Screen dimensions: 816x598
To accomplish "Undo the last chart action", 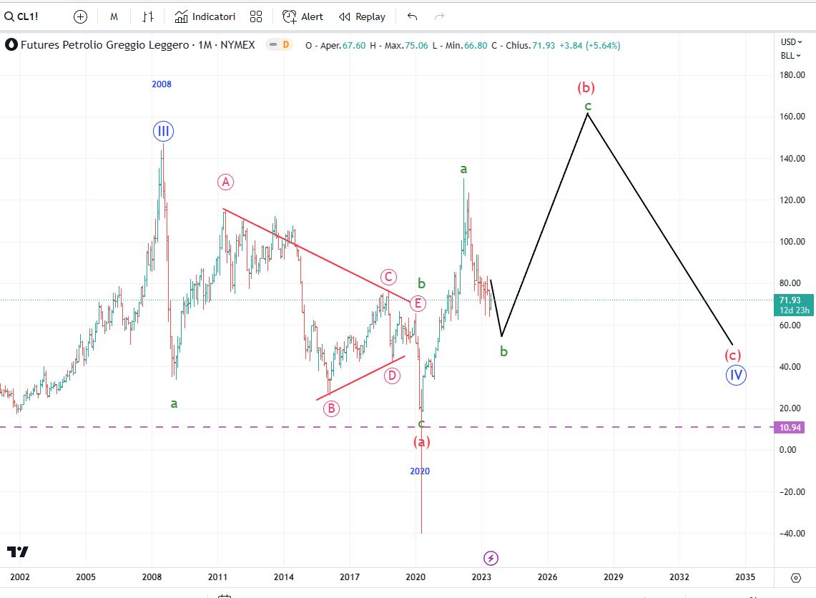I will click(412, 16).
